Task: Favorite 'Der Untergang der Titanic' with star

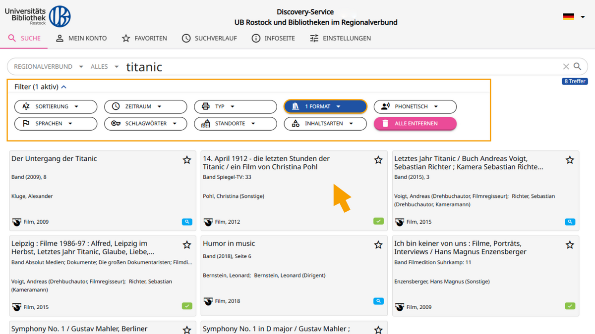Action: click(x=187, y=160)
